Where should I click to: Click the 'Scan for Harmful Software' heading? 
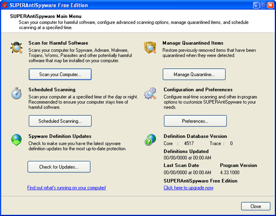[58, 43]
